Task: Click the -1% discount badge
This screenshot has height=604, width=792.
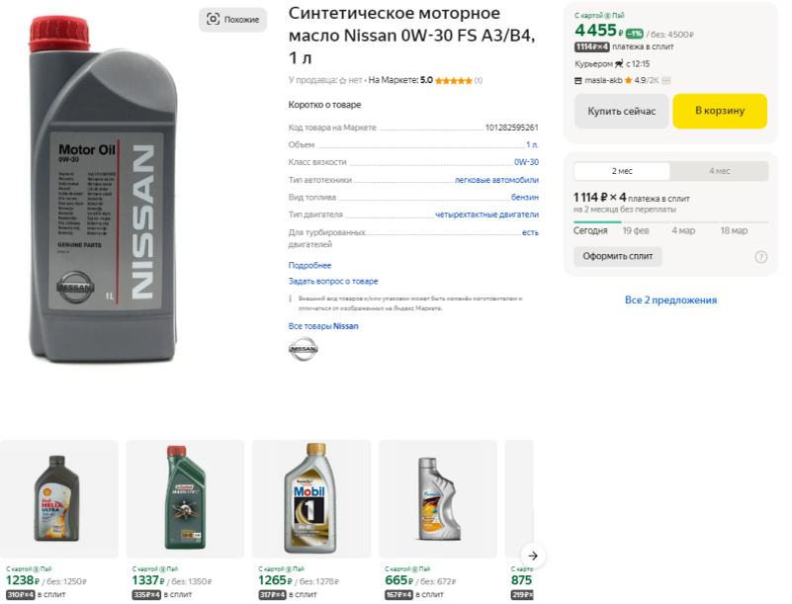Action: coord(635,34)
